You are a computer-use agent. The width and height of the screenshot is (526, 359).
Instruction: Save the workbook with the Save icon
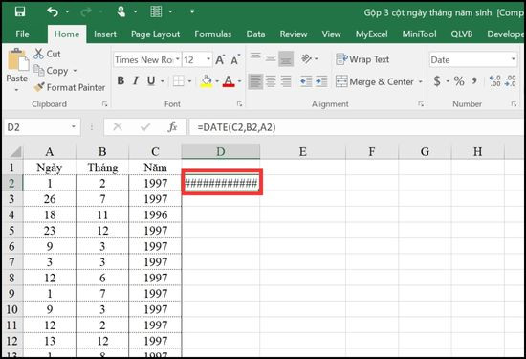click(20, 12)
